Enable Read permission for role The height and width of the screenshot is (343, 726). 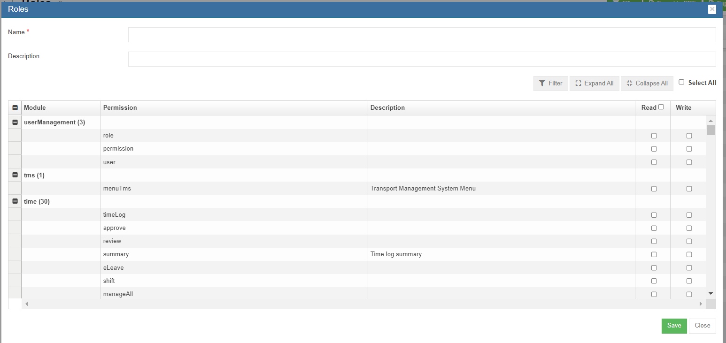(654, 136)
